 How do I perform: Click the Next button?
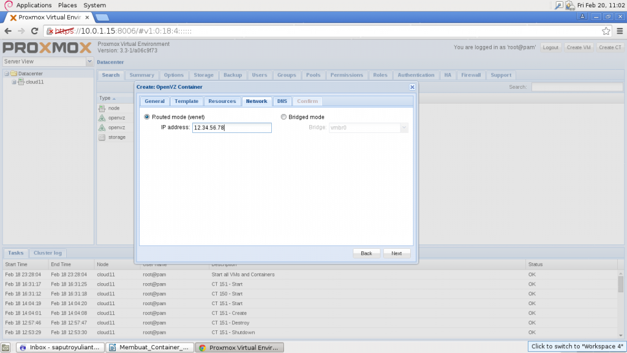tap(397, 253)
